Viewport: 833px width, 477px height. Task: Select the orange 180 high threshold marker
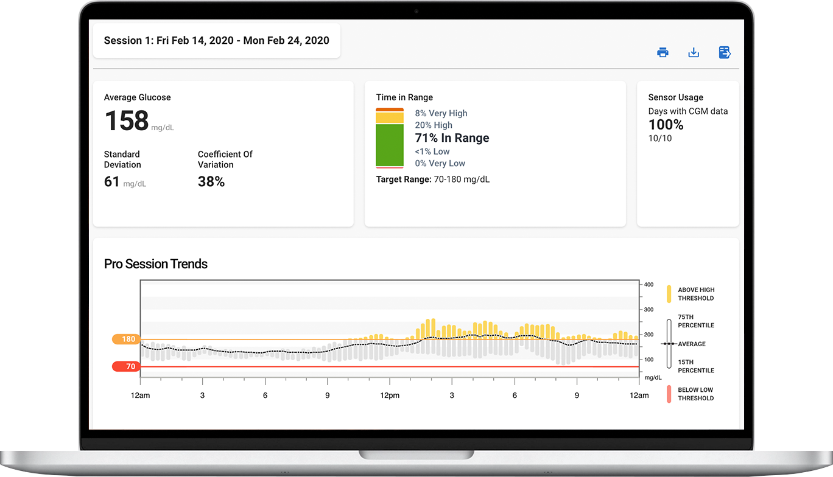point(126,339)
